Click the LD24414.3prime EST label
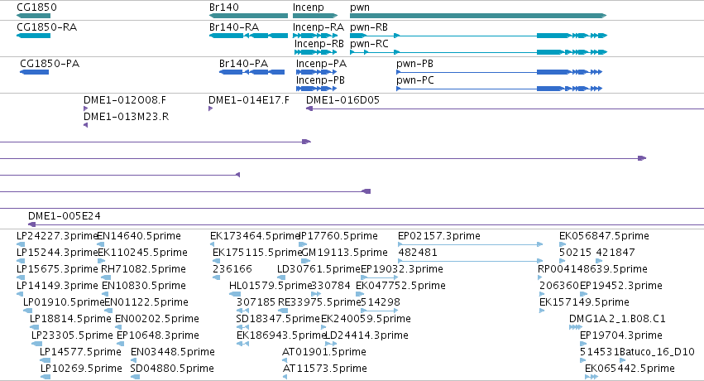704x381 pixels. click(366, 335)
